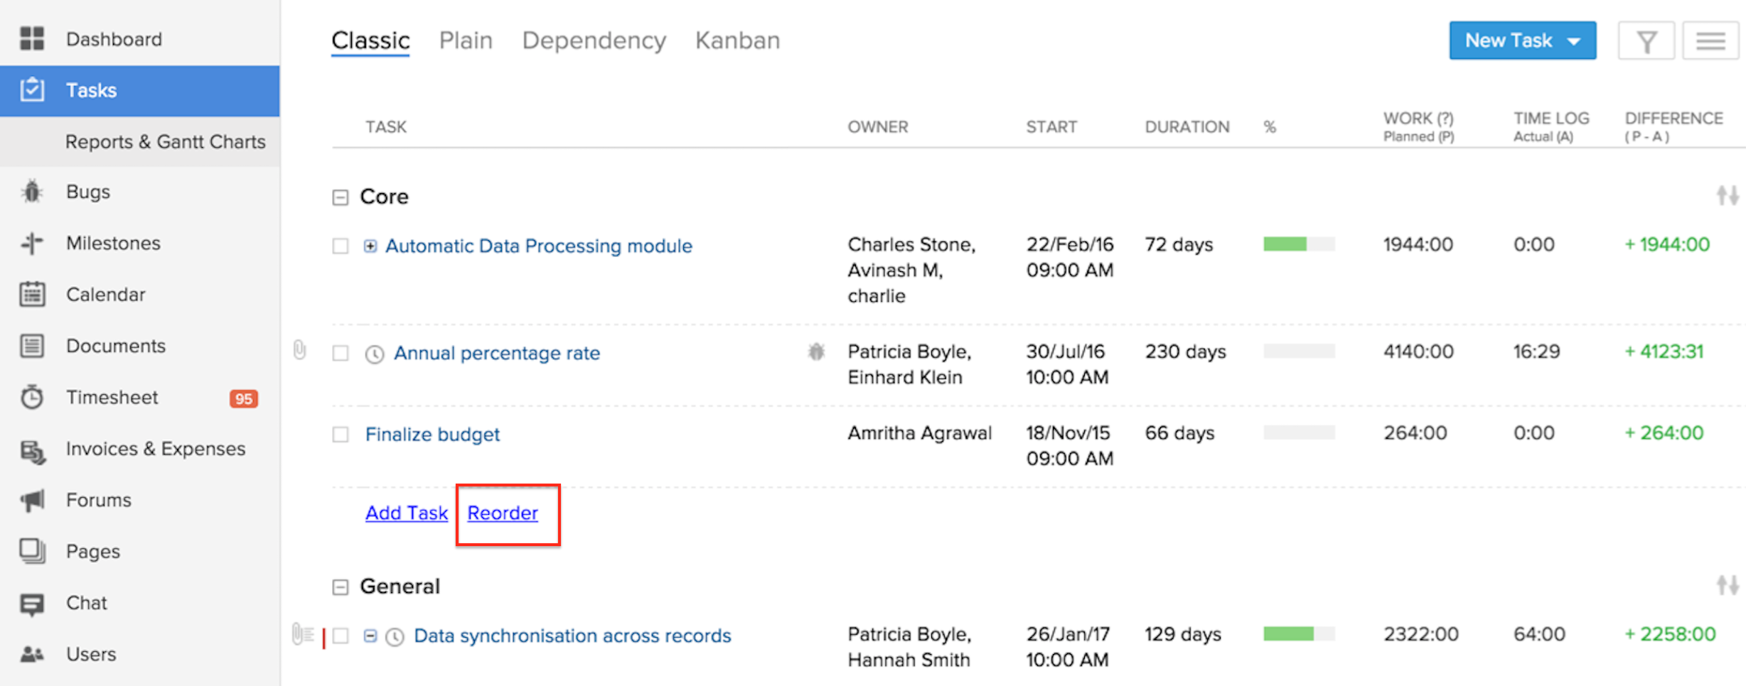Viewport: 1746px width, 686px height.
Task: Click the attachment paperclip beside Annual percentage rate
Action: [x=300, y=349]
